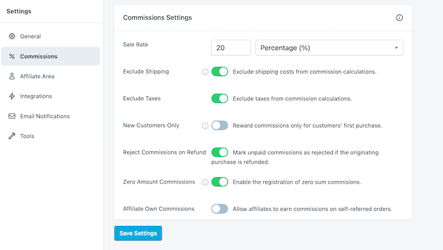Click the info icon beside Exclude Shipping

pyautogui.click(x=205, y=72)
